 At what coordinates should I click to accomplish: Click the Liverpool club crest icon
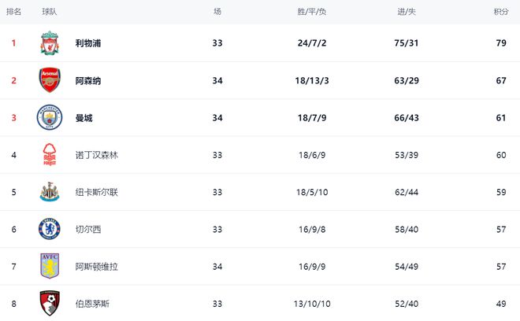pyautogui.click(x=50, y=43)
